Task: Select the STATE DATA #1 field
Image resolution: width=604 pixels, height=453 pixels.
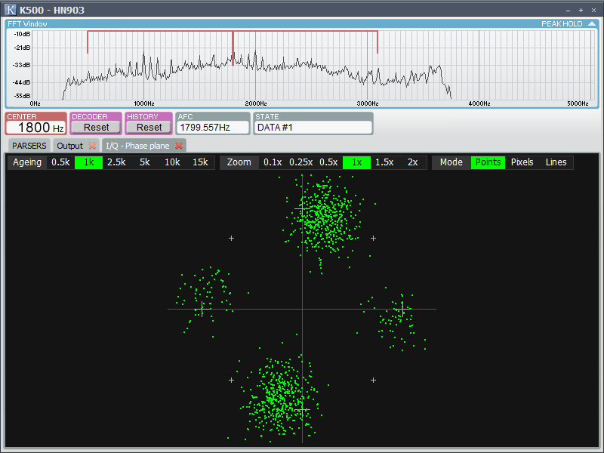Action: [313, 127]
